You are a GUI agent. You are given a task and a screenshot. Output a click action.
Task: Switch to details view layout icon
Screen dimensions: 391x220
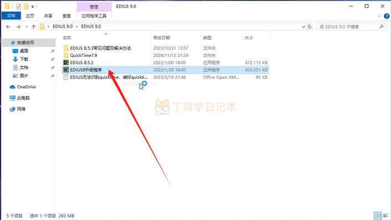click(x=378, y=216)
